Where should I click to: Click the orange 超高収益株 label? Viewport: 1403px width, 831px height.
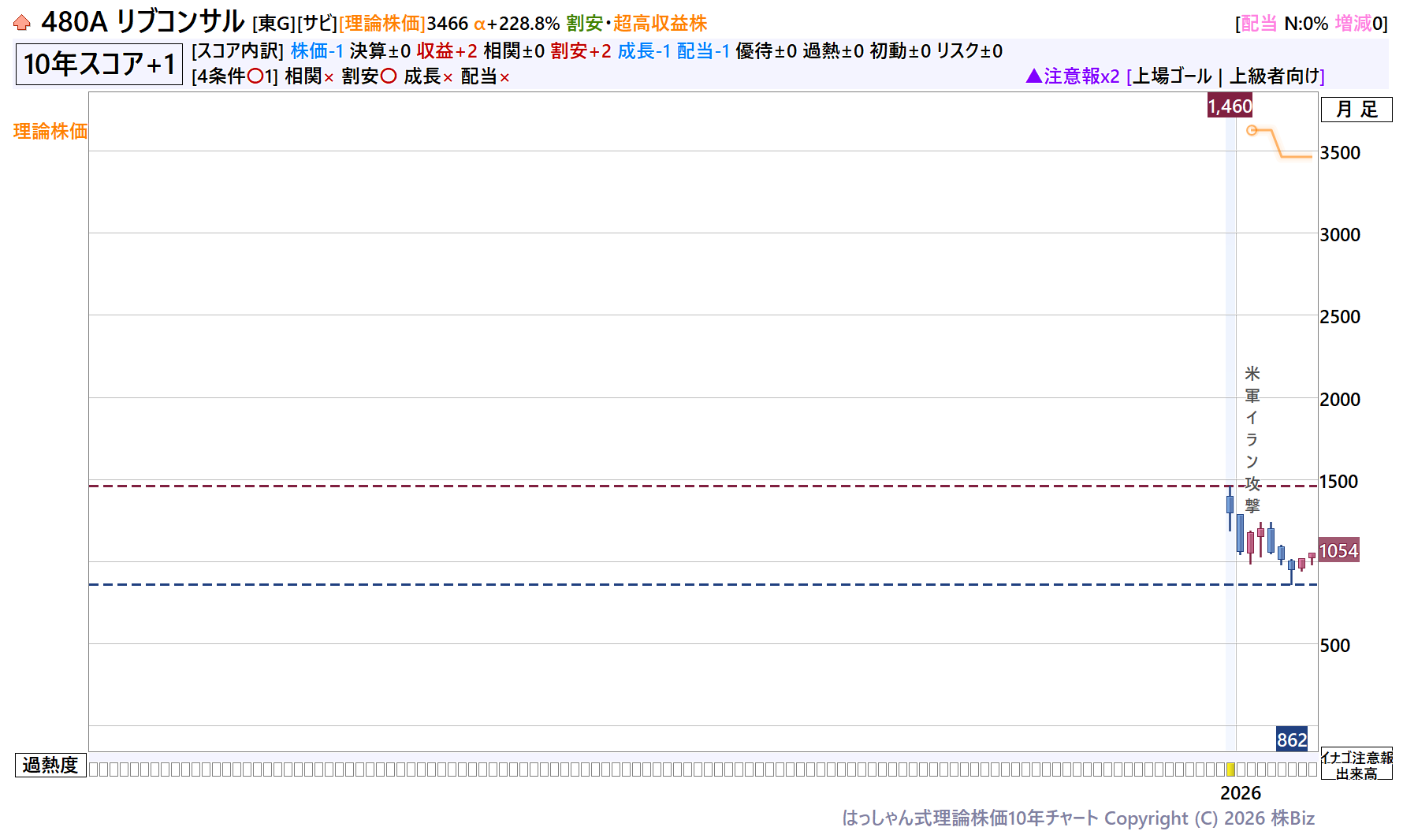pos(660,24)
